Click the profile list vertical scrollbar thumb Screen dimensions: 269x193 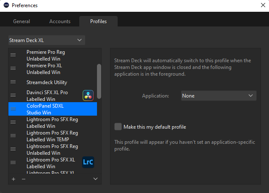pyautogui.click(x=99, y=81)
